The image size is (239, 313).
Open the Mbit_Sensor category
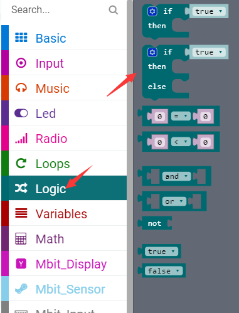pyautogui.click(x=64, y=289)
